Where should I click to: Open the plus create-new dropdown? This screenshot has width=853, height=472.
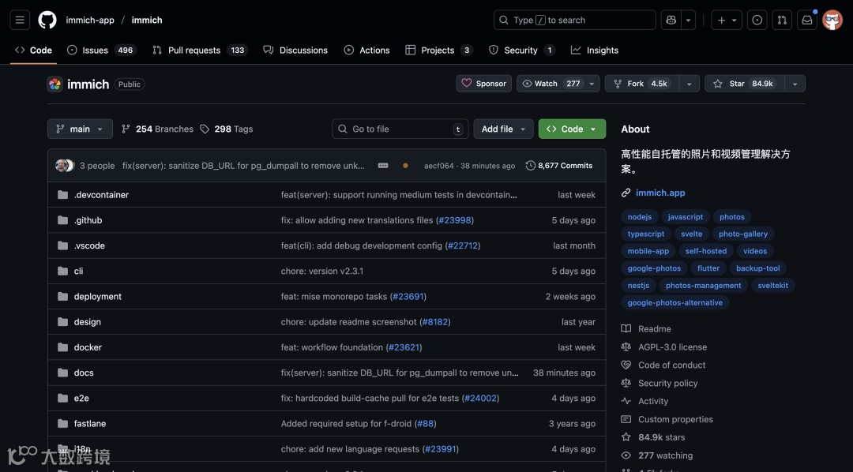[727, 20]
